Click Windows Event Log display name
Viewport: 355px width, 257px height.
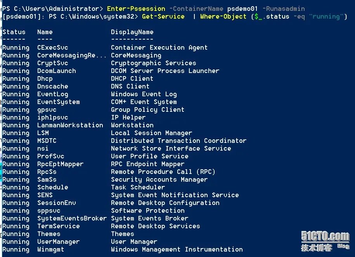coord(144,94)
